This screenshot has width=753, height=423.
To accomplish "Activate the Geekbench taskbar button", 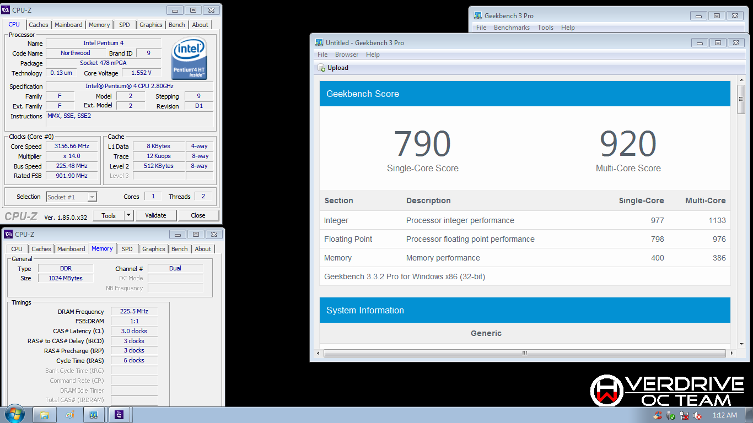I will [x=94, y=415].
